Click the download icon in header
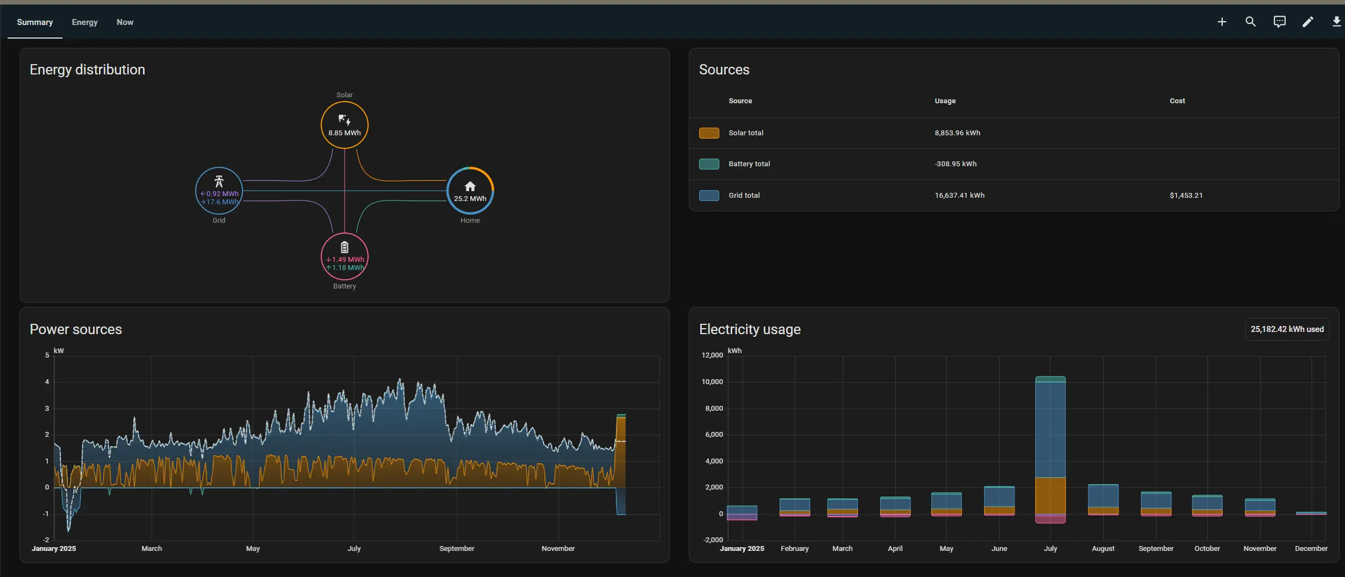The height and width of the screenshot is (577, 1345). pyautogui.click(x=1336, y=22)
